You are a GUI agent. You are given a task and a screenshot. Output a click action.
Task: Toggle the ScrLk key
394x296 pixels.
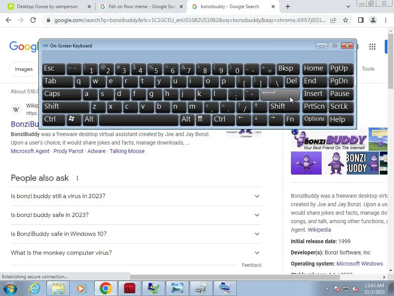click(x=341, y=107)
